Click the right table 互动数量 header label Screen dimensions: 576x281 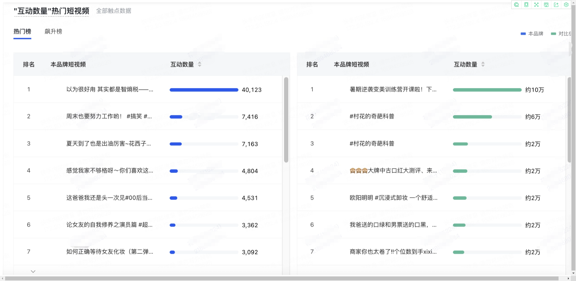(x=466, y=64)
